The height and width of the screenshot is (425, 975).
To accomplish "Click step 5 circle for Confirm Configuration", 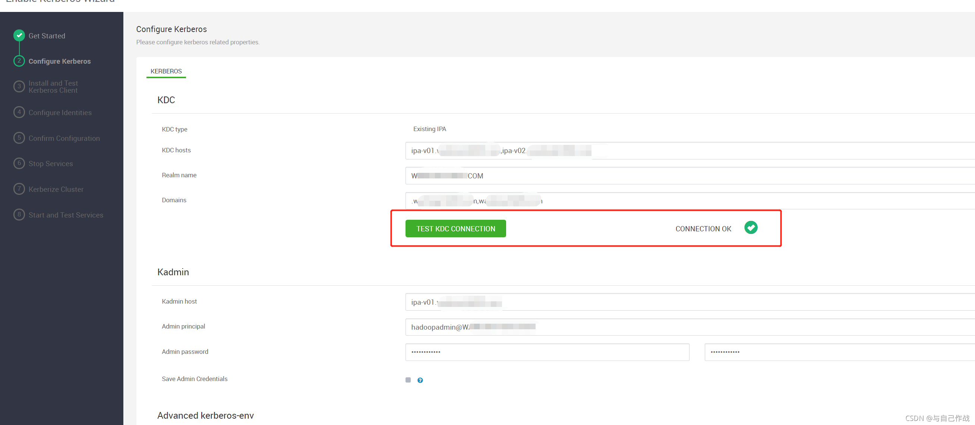I will click(19, 138).
